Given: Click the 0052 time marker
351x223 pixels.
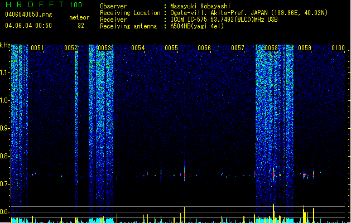Looking at the screenshot, I should point(71,48).
